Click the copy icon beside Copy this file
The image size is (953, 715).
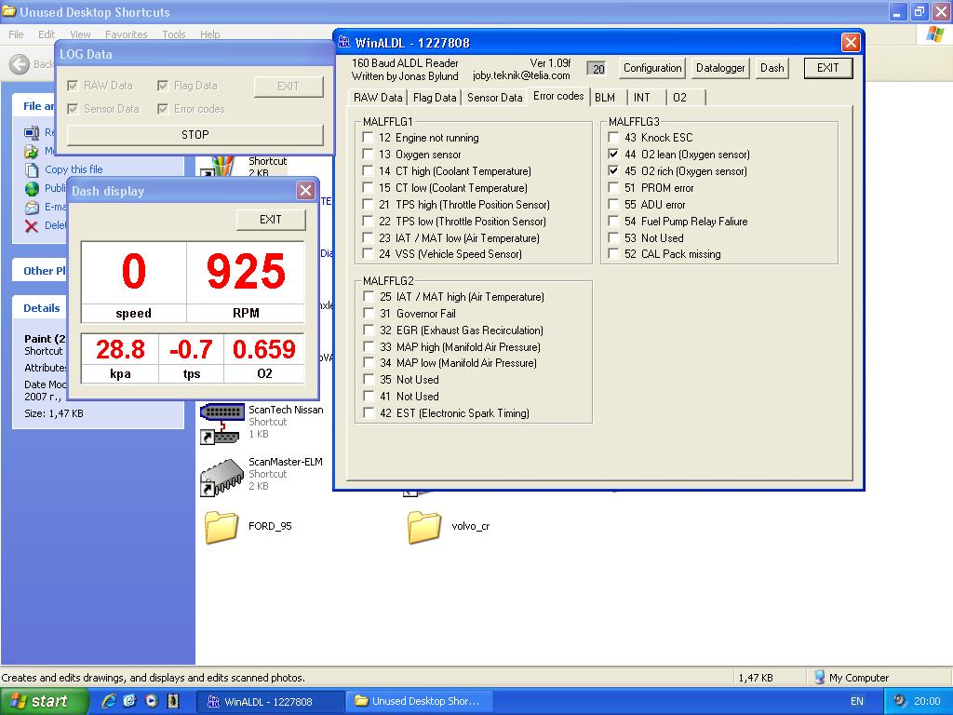[x=32, y=169]
